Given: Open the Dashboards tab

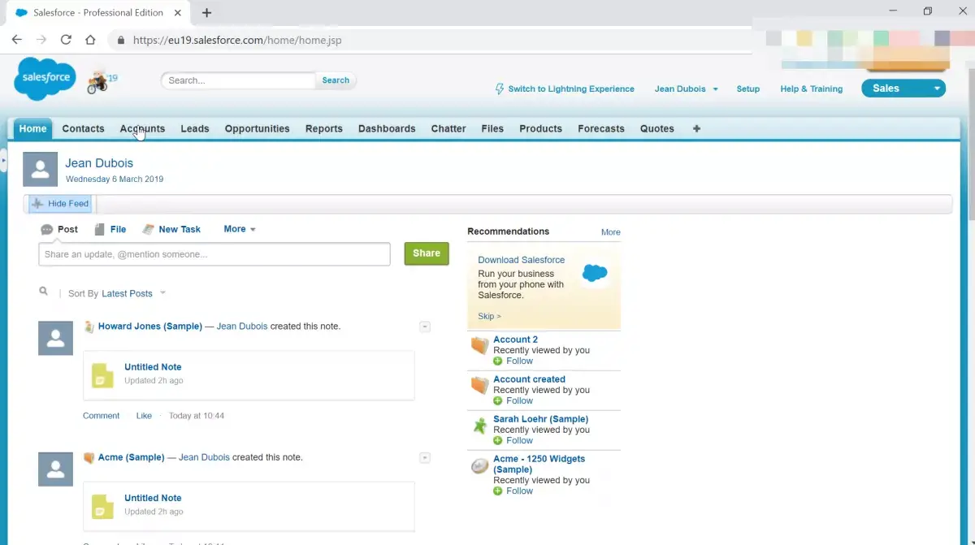Looking at the screenshot, I should [x=387, y=128].
